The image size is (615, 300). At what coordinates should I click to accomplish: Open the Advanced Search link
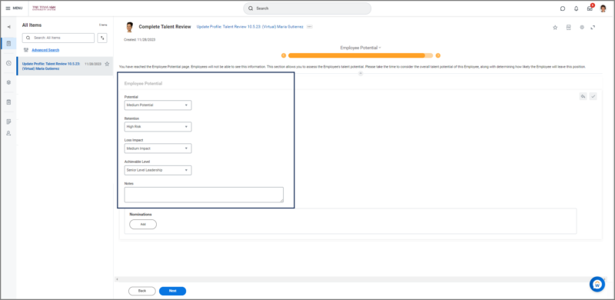(x=45, y=50)
